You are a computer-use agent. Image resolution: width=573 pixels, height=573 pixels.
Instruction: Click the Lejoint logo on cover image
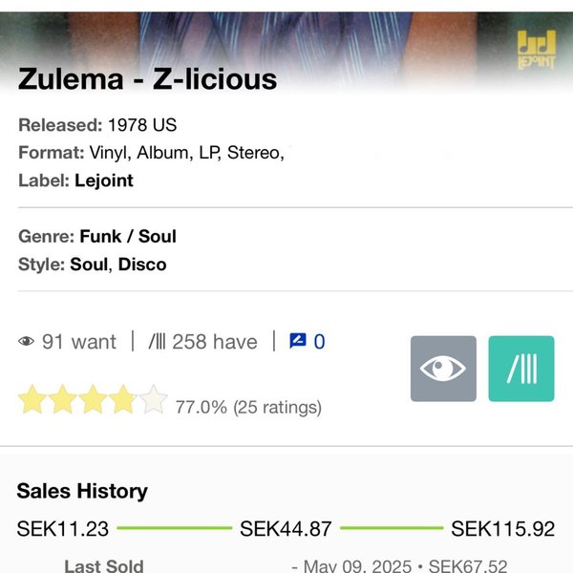coord(536,48)
